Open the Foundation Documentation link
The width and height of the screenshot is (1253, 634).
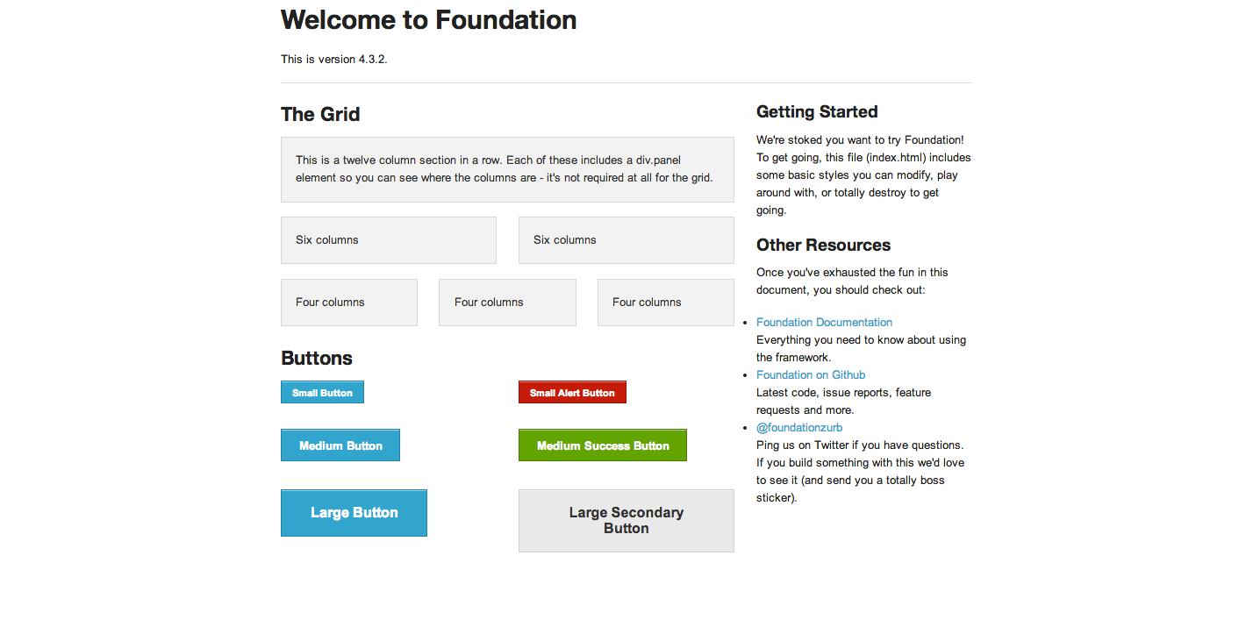coord(824,322)
